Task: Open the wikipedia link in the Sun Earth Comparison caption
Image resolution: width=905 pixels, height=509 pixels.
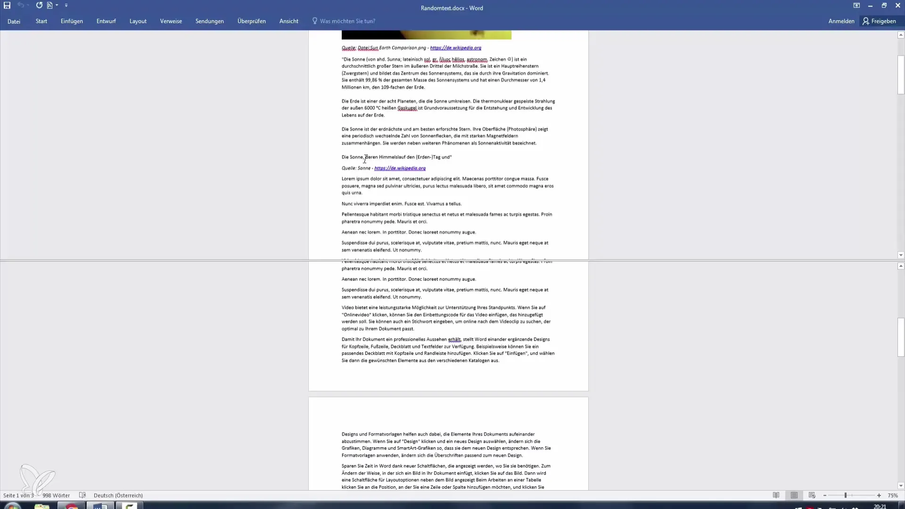Action: coord(455,48)
